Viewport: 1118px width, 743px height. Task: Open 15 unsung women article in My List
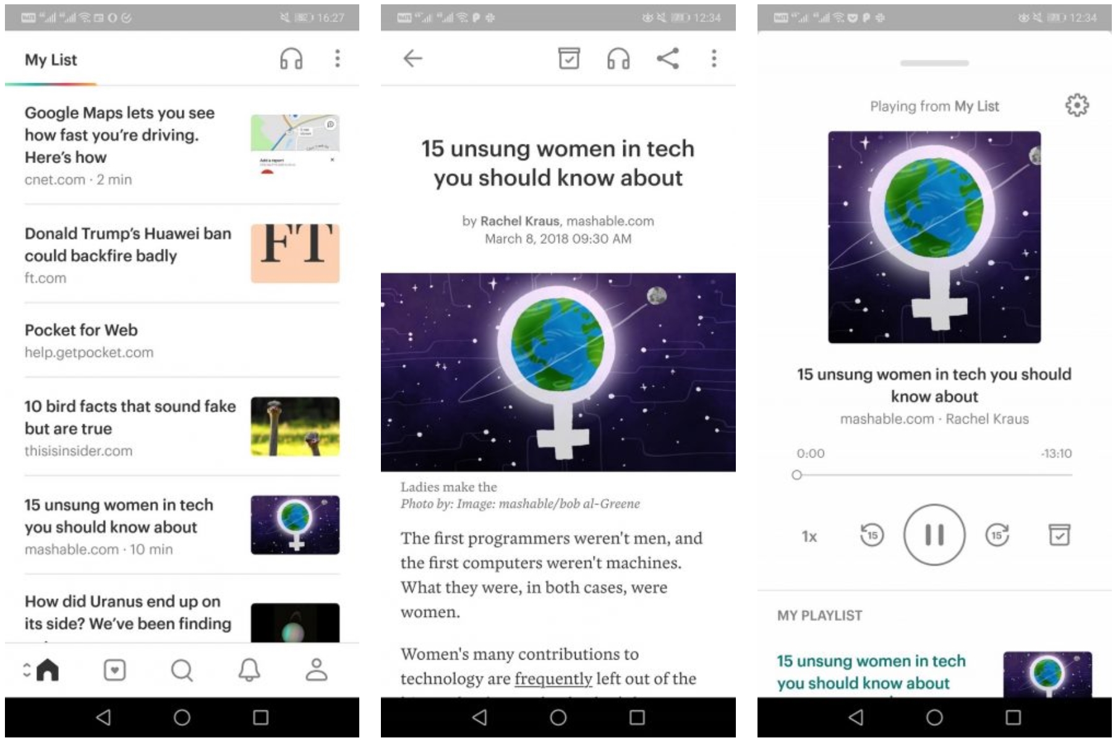(x=182, y=526)
